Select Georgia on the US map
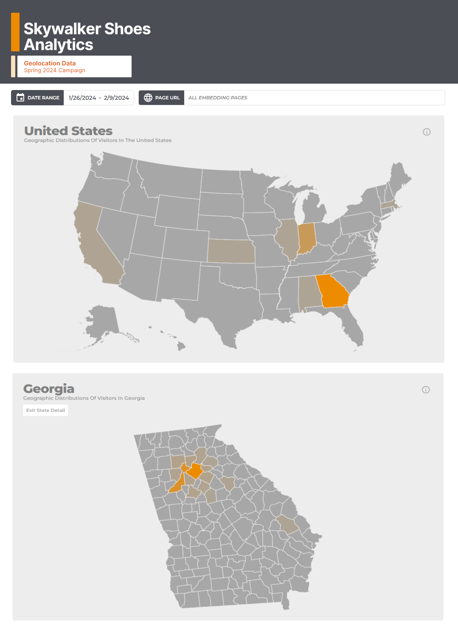The image size is (458, 637). 332,291
